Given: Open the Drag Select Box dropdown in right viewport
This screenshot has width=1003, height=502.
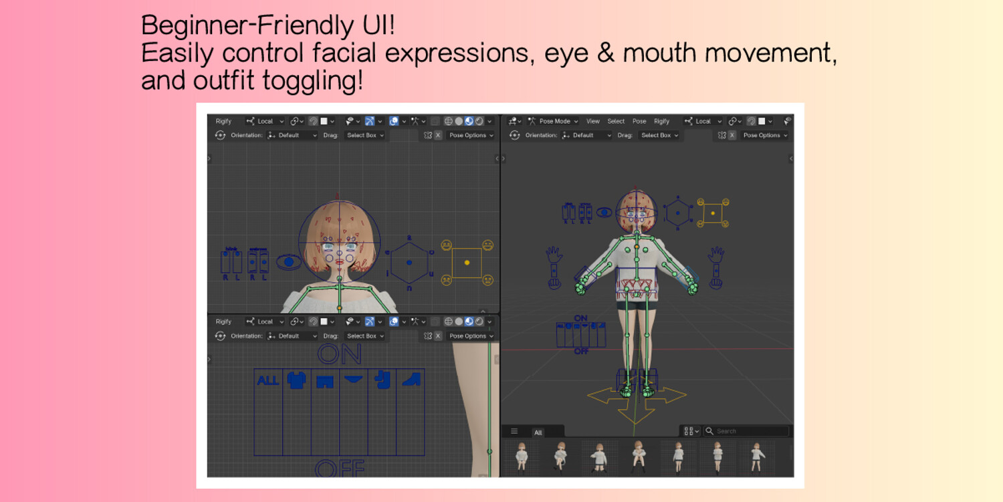Looking at the screenshot, I should [x=659, y=135].
